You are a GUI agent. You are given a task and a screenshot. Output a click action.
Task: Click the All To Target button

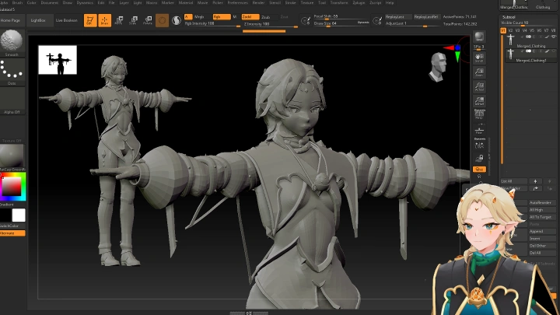point(542,217)
